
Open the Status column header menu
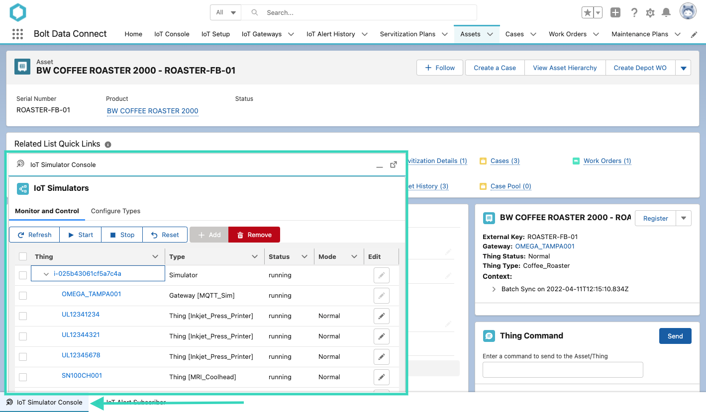(304, 257)
